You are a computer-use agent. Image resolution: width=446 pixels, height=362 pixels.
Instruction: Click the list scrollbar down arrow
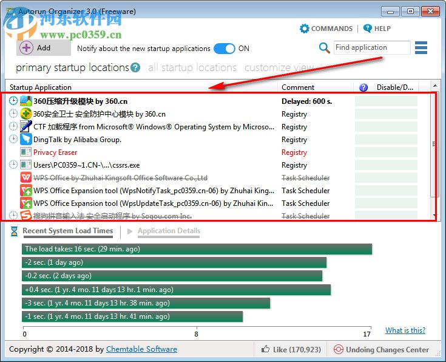pyautogui.click(x=435, y=216)
